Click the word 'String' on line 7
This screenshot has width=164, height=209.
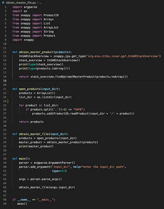pyautogui.click(x=49, y=32)
